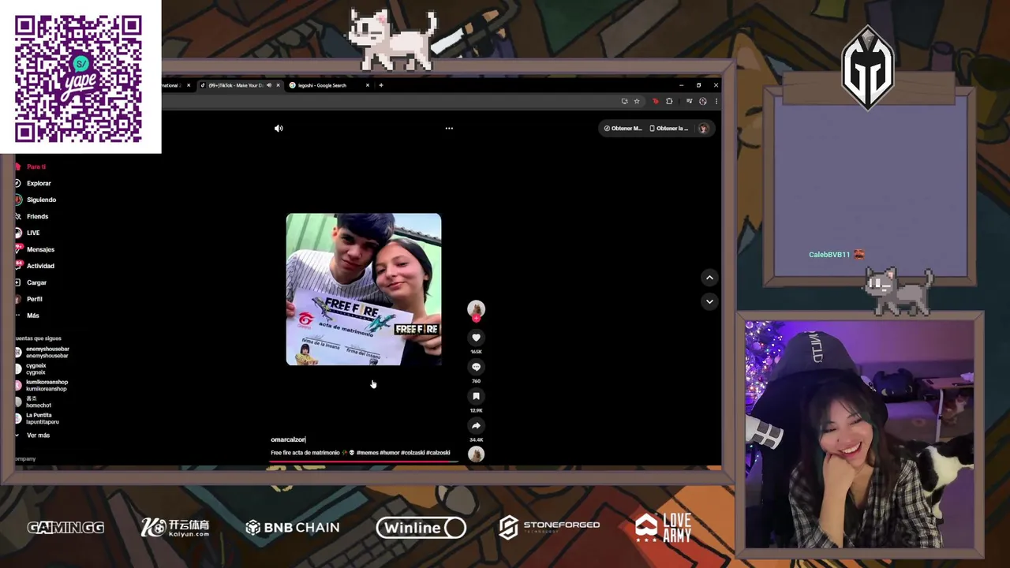
Task: Open Siguiendo feed in sidebar
Action: [x=41, y=200]
